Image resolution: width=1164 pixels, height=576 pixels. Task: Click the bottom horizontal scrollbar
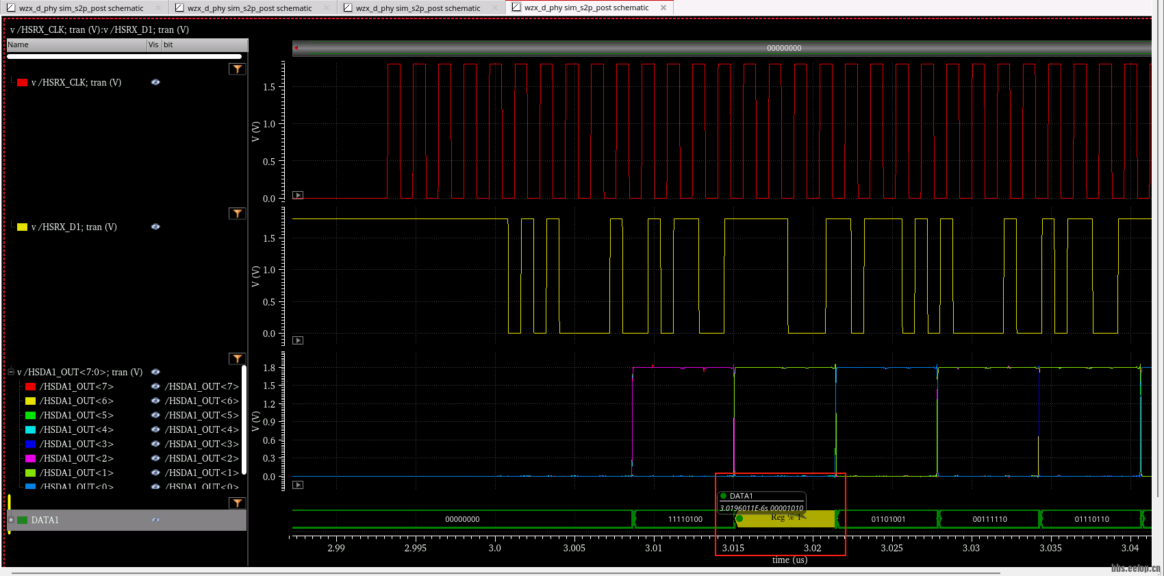coord(506,572)
